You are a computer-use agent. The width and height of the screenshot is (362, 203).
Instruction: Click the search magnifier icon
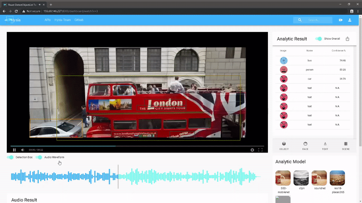(300, 20)
